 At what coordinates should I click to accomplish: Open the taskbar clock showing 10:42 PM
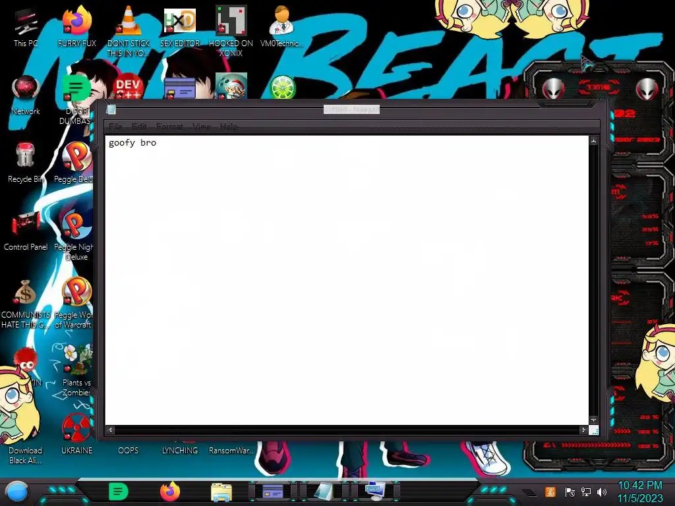pyautogui.click(x=640, y=492)
